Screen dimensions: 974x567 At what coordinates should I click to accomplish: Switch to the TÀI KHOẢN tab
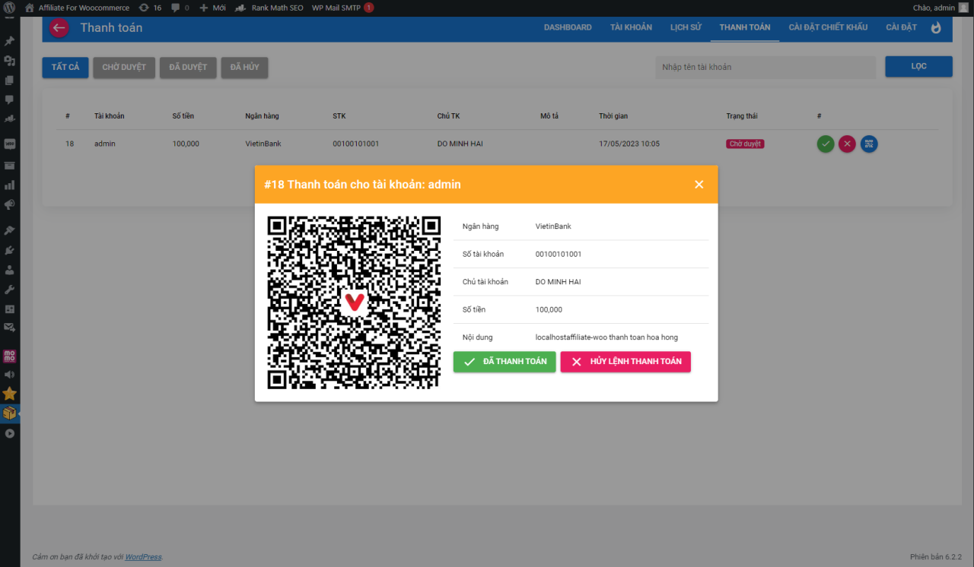(631, 27)
